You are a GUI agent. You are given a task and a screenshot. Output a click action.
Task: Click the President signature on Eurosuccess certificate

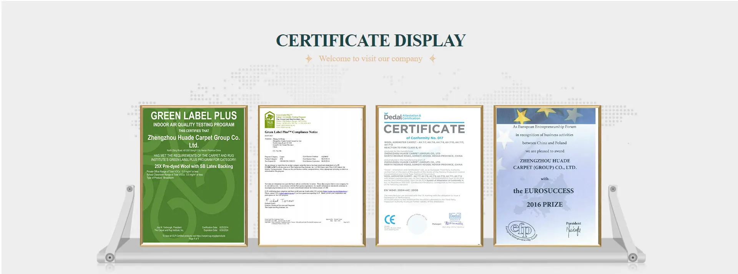(573, 231)
